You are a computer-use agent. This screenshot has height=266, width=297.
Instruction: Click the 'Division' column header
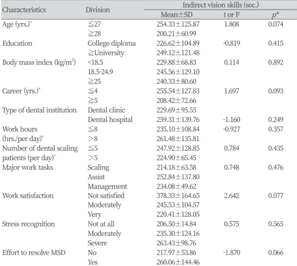[97, 10]
